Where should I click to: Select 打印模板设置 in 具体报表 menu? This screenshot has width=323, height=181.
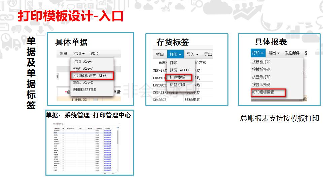[x=268, y=93]
